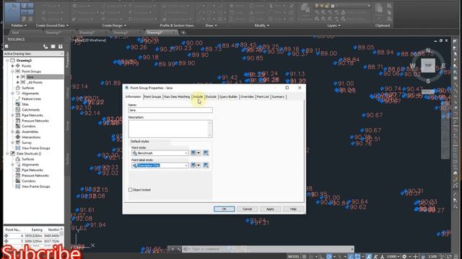Viewport: 462px width, 259px height.
Task: Click the Points node icon in Toolspace
Action: click(17, 65)
